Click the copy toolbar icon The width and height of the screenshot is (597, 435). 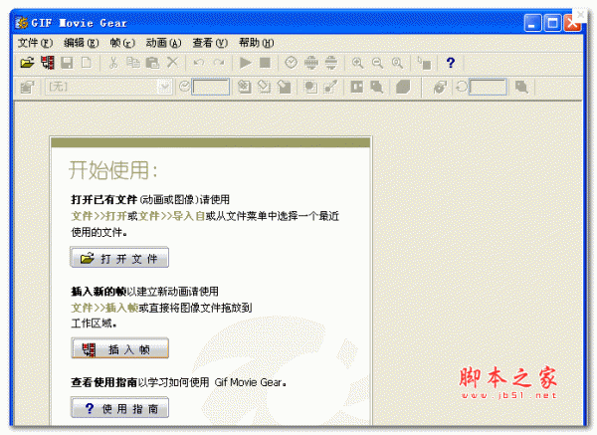(x=133, y=63)
